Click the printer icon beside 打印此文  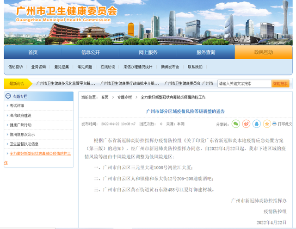(274, 124)
